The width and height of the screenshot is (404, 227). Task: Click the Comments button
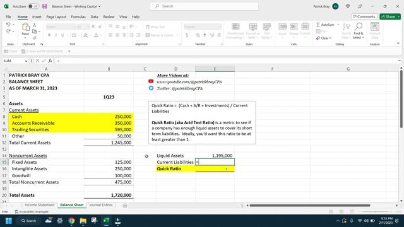click(x=364, y=16)
